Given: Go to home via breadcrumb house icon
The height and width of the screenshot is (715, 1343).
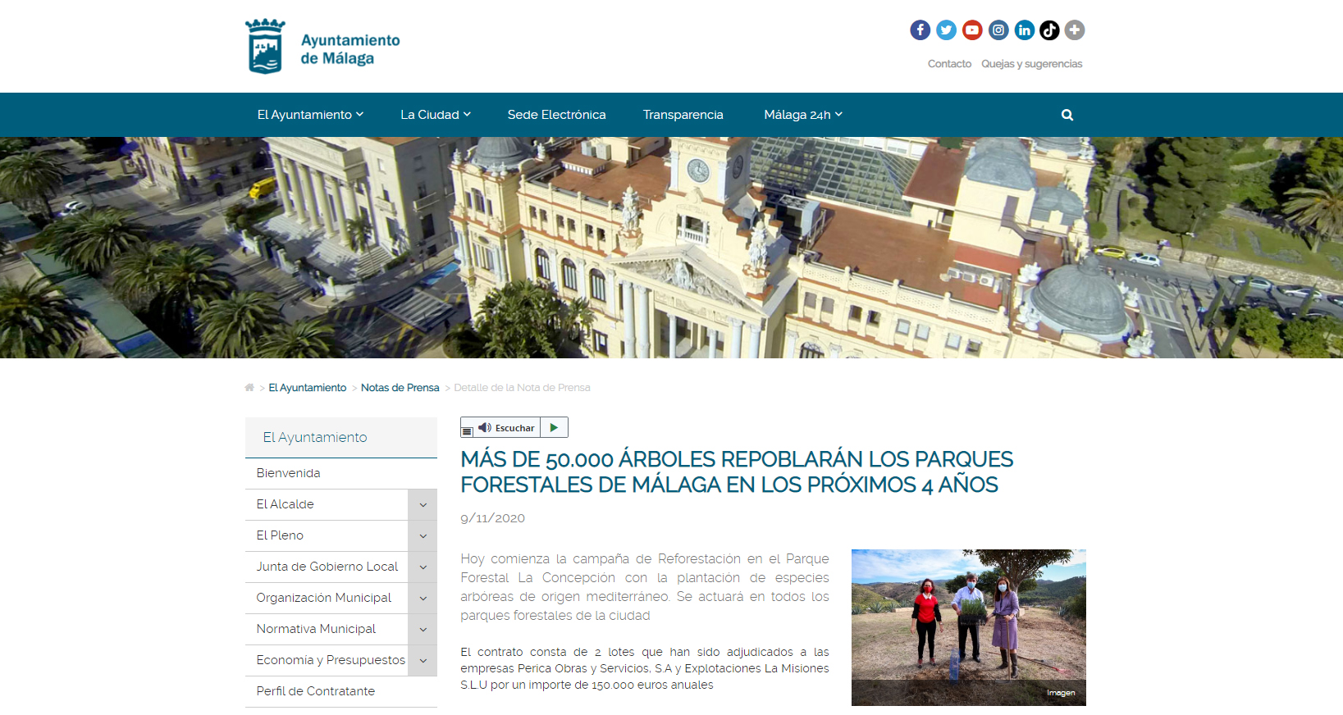Looking at the screenshot, I should tap(249, 388).
